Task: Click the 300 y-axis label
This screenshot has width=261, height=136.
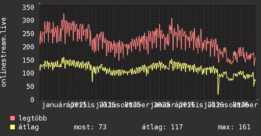Action: [28, 21]
